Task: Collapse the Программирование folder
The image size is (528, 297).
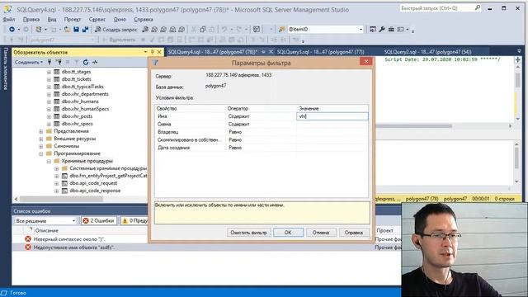Action: click(x=40, y=153)
